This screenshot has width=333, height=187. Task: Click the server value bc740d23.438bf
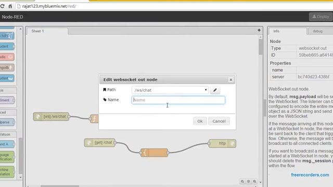pos(313,77)
